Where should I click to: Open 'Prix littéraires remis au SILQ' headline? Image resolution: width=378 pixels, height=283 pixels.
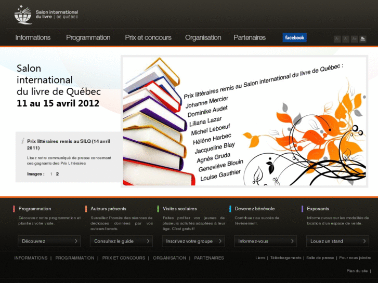[x=69, y=144]
